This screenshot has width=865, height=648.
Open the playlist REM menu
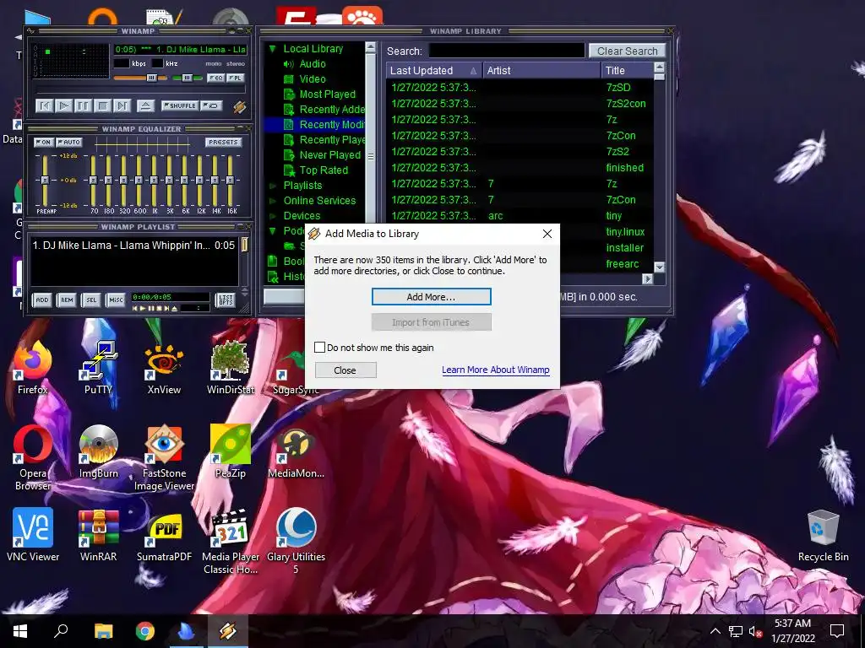pos(67,300)
